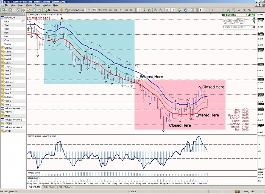Select the Fibonacci Retracement tool
Screen dimensions: 265x194
[x=234, y=10]
